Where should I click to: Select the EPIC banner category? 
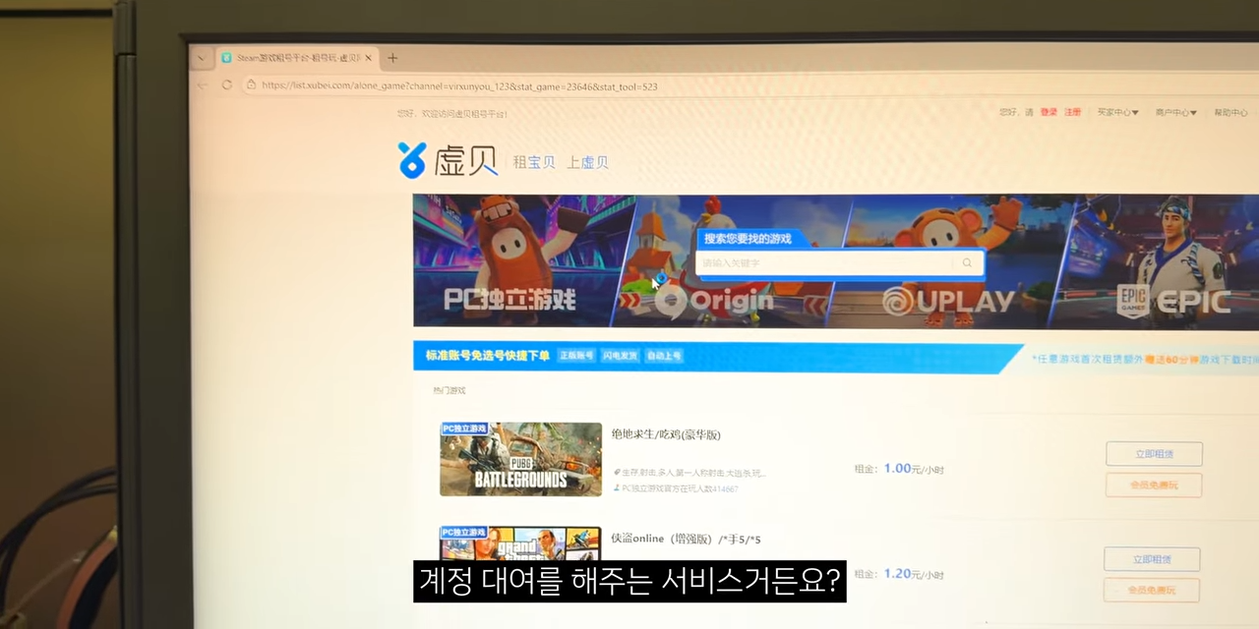pos(1173,301)
